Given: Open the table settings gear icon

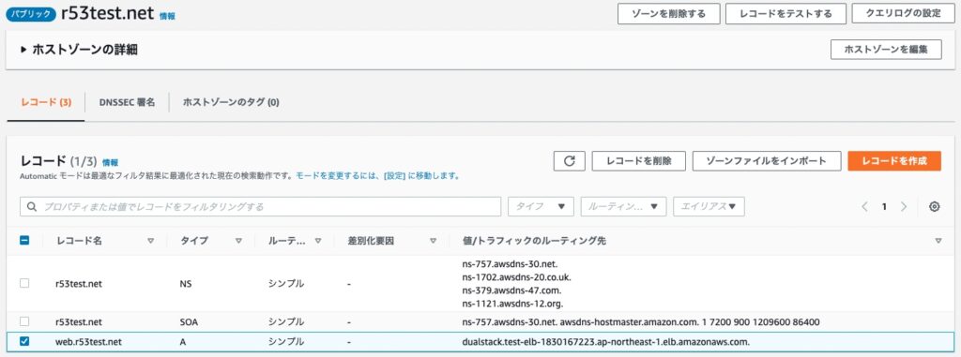Looking at the screenshot, I should 934,207.
